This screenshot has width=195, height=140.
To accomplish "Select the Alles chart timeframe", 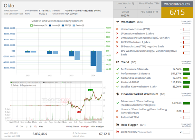I will click(41, 126).
